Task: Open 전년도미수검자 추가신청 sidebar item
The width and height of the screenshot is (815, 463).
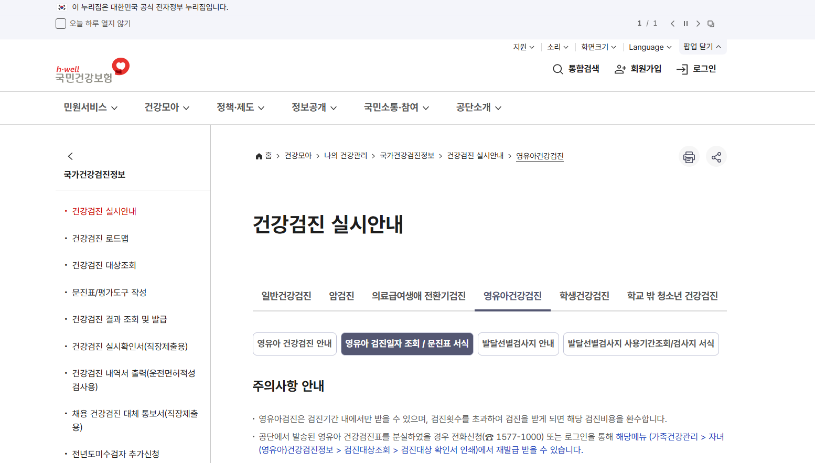Action: (115, 454)
